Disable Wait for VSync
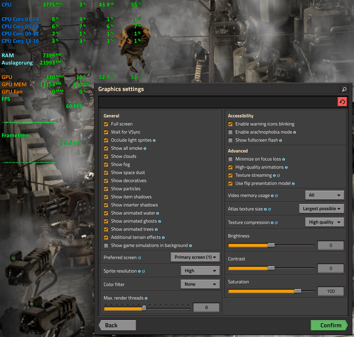The width and height of the screenshot is (354, 337). tap(106, 132)
